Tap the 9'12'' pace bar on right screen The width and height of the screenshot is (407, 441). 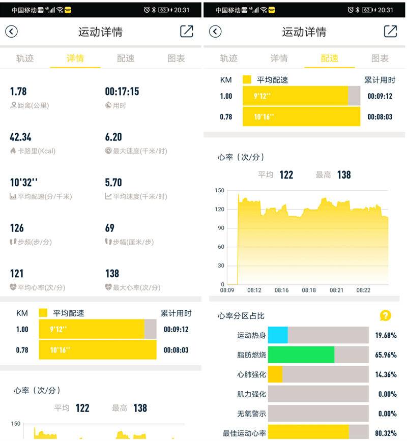click(296, 96)
